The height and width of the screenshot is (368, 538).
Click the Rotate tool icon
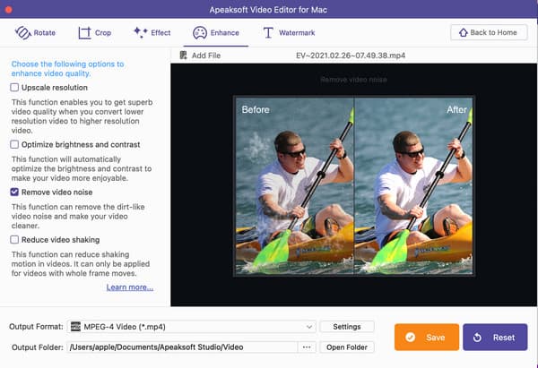pyautogui.click(x=23, y=33)
